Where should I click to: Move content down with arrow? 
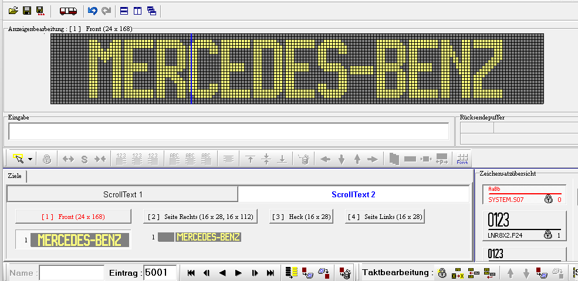tap(342, 159)
